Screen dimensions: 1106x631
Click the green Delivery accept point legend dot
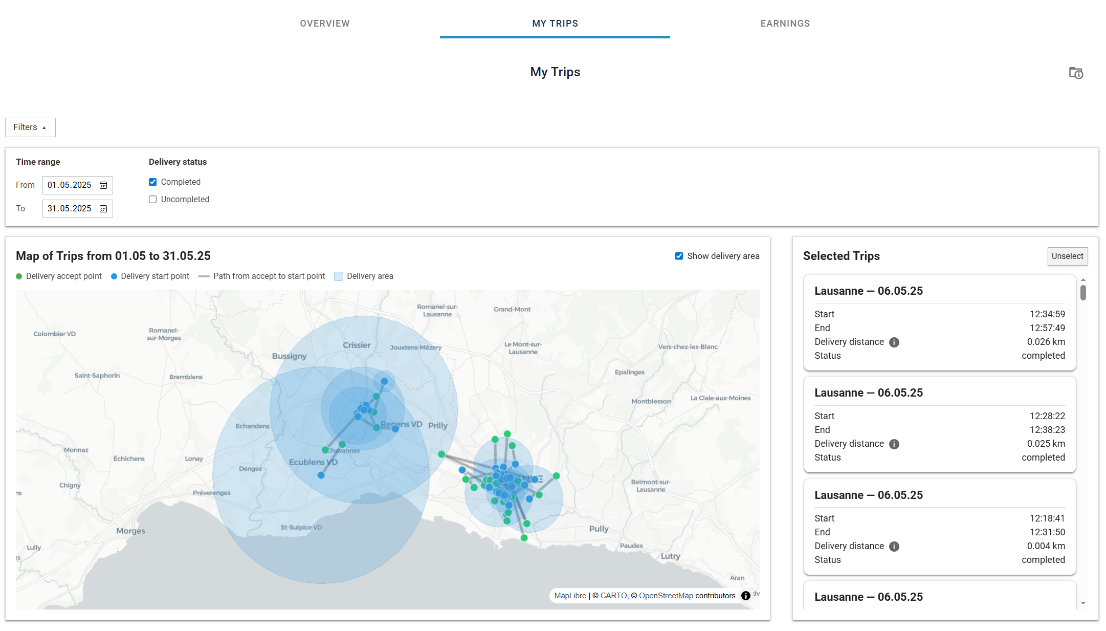[x=19, y=276]
